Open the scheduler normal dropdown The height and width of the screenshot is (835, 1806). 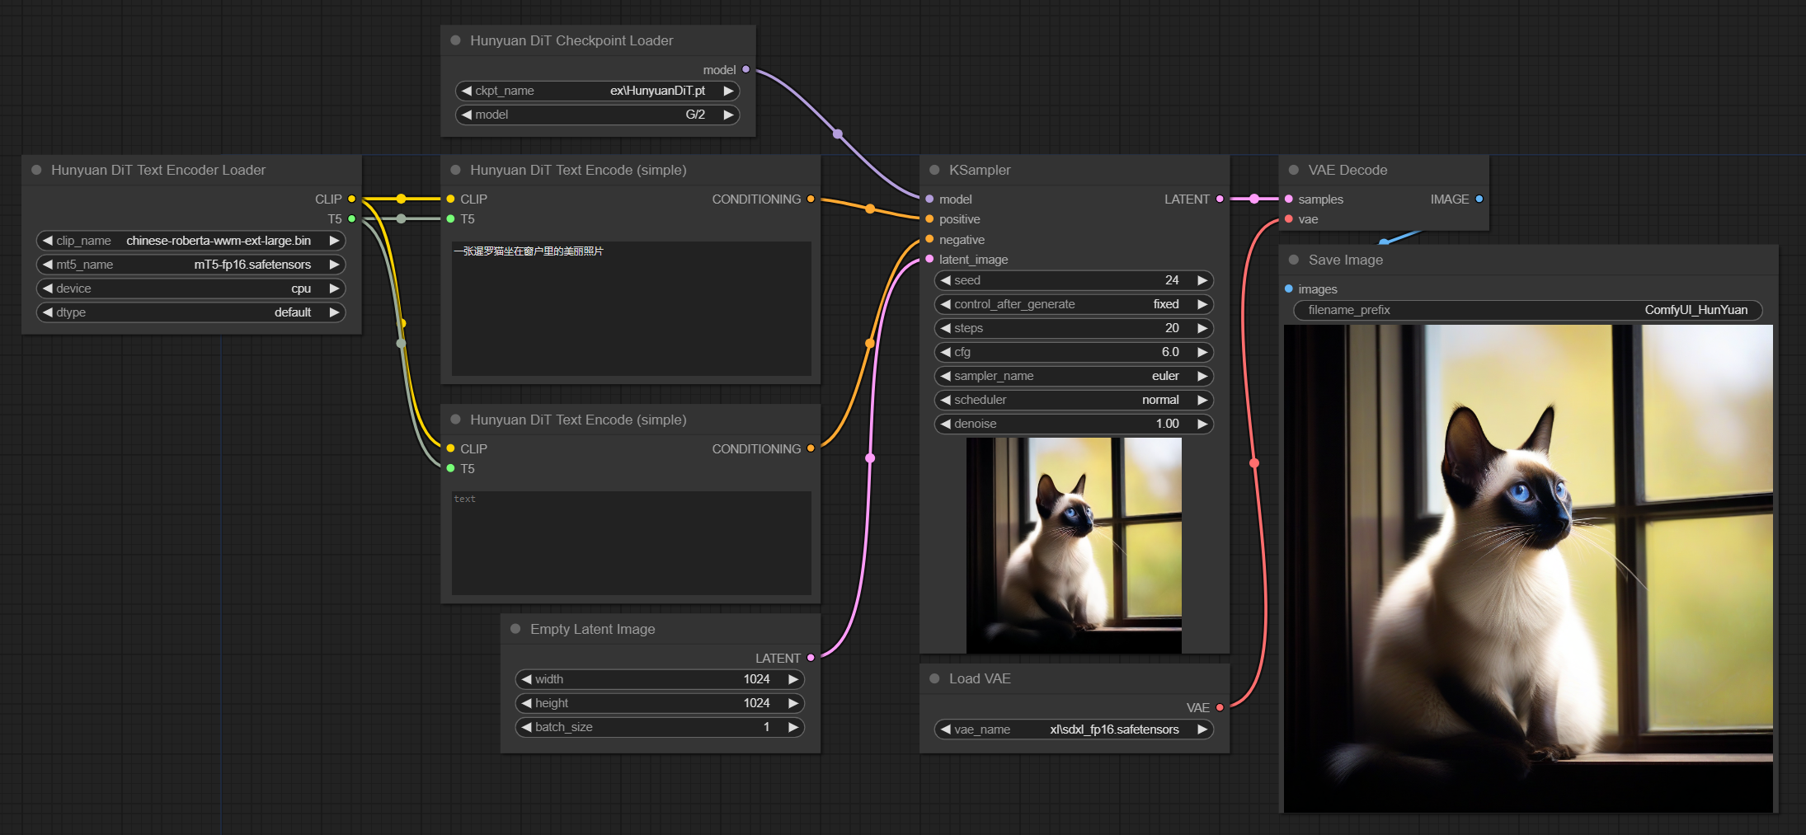pyautogui.click(x=1074, y=400)
